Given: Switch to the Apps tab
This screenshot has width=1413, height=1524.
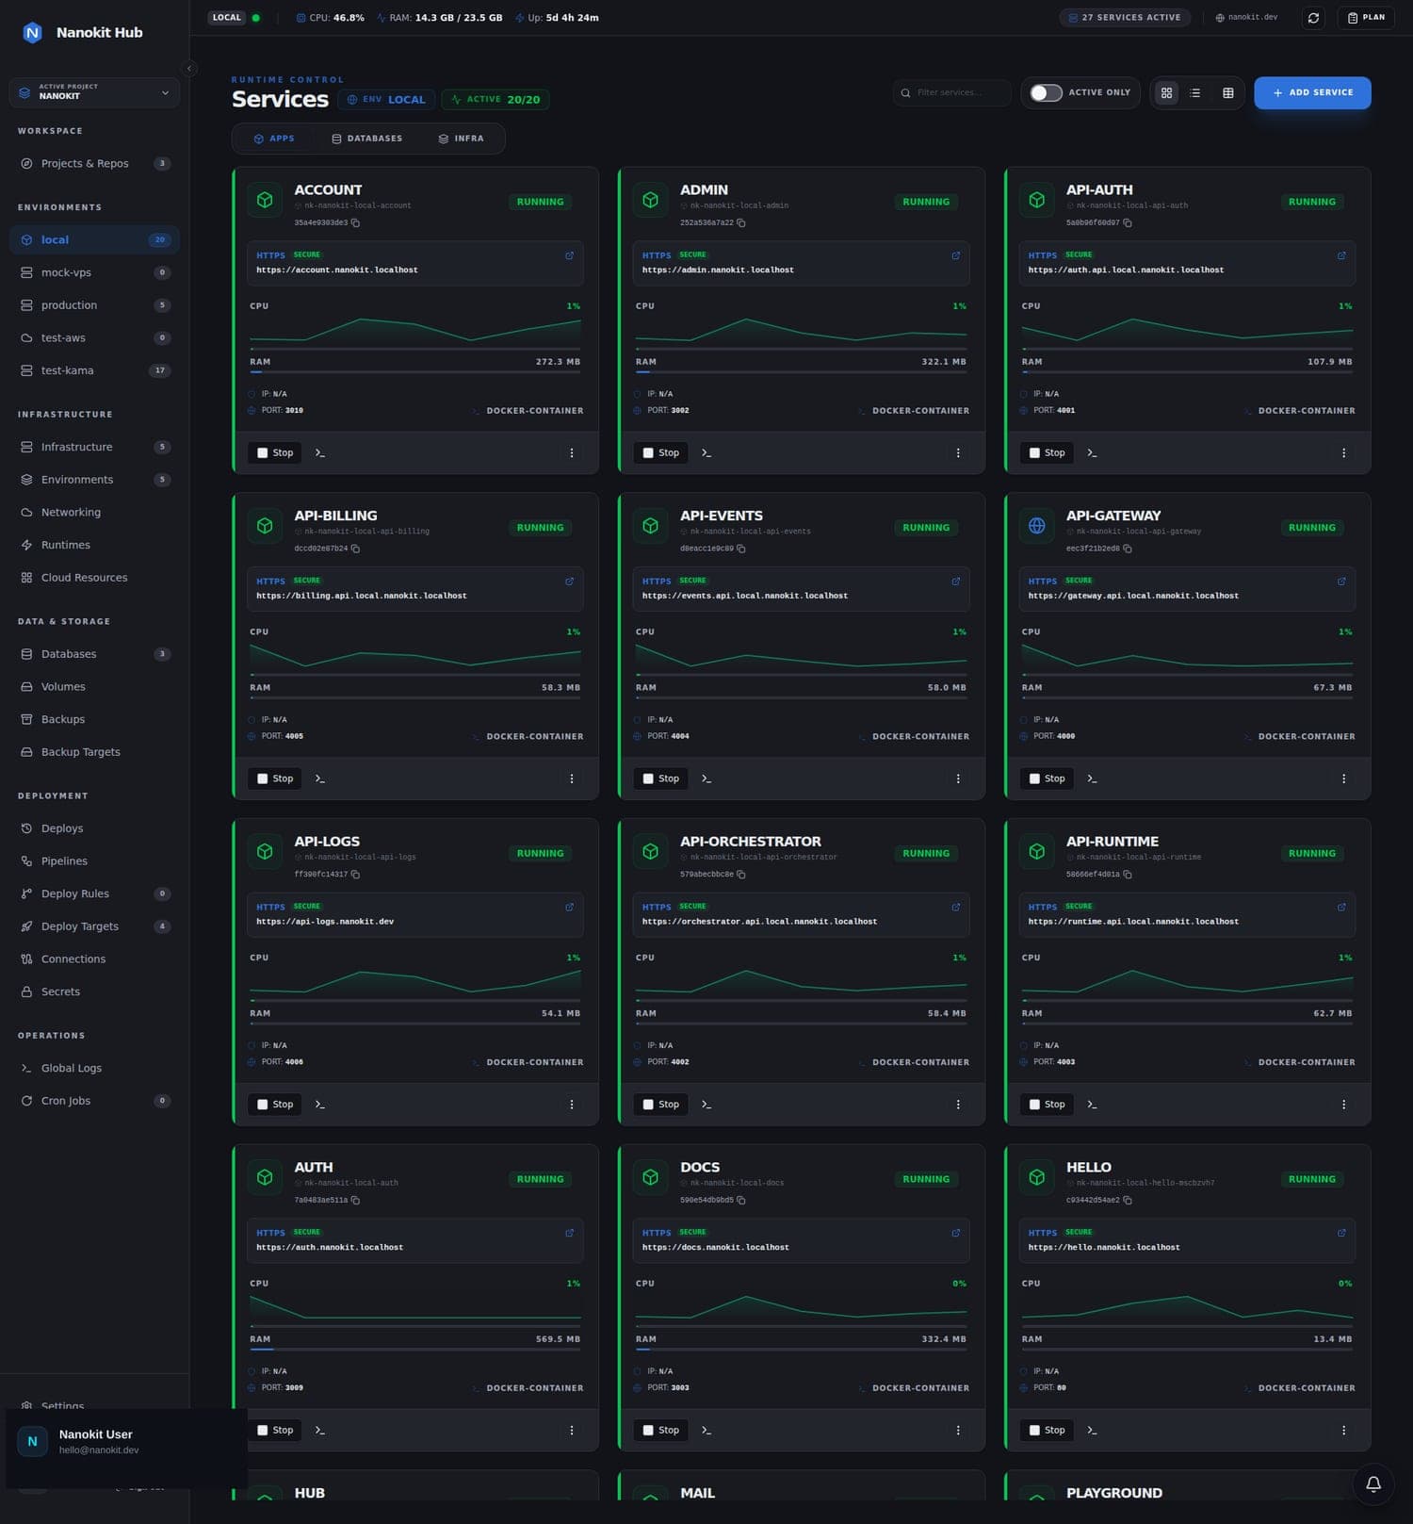Looking at the screenshot, I should pos(274,139).
